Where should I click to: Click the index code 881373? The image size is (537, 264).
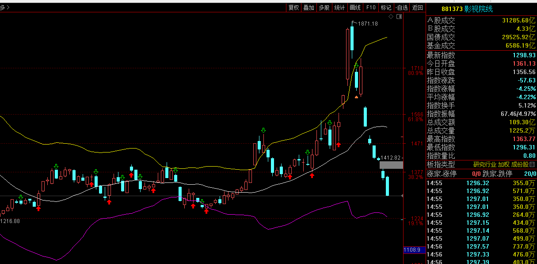pos(452,9)
